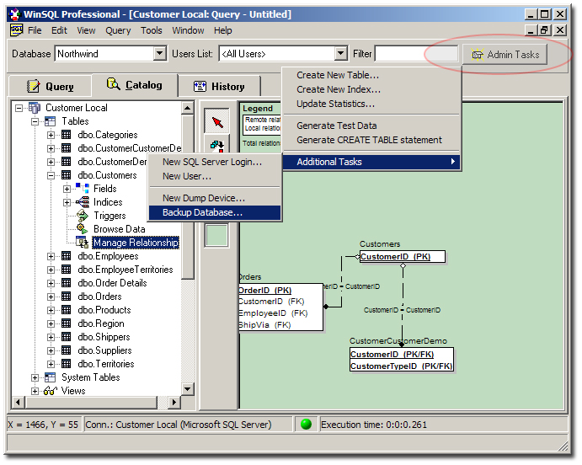Click the Tables folder icon
Screen dimensions: 582x465
(x=50, y=121)
